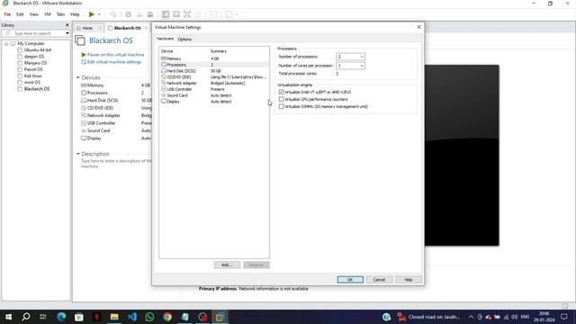Select USB Controller in the device list
Screen dimensions: 576x324
[214, 89]
